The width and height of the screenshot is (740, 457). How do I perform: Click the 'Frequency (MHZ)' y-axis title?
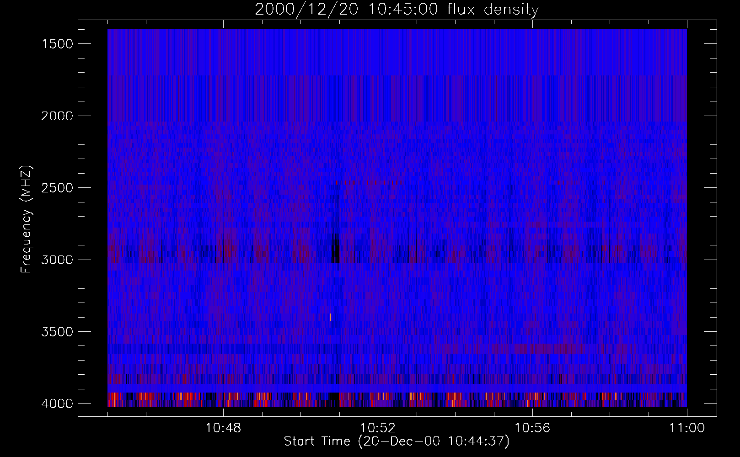click(27, 219)
